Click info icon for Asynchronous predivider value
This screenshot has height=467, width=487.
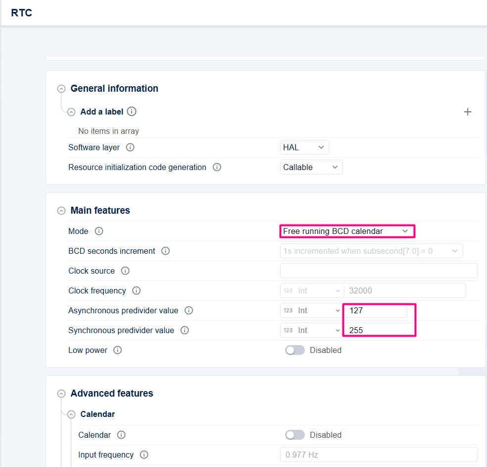[189, 310]
